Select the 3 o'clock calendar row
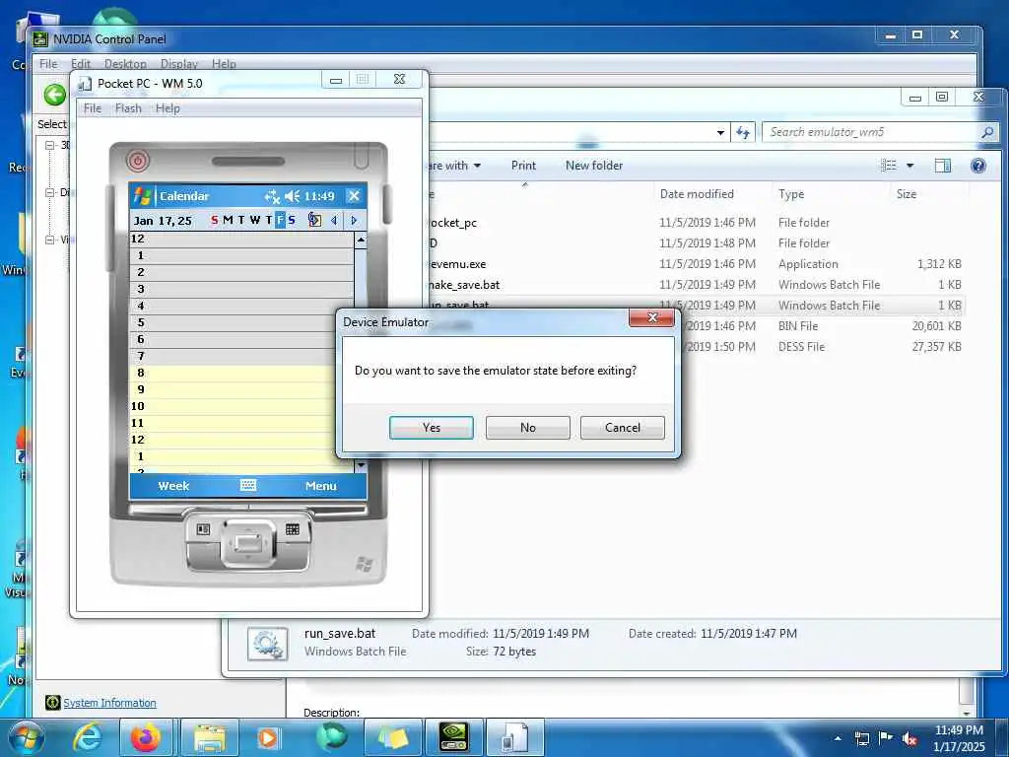Viewport: 1009px width, 757px height. (242, 289)
